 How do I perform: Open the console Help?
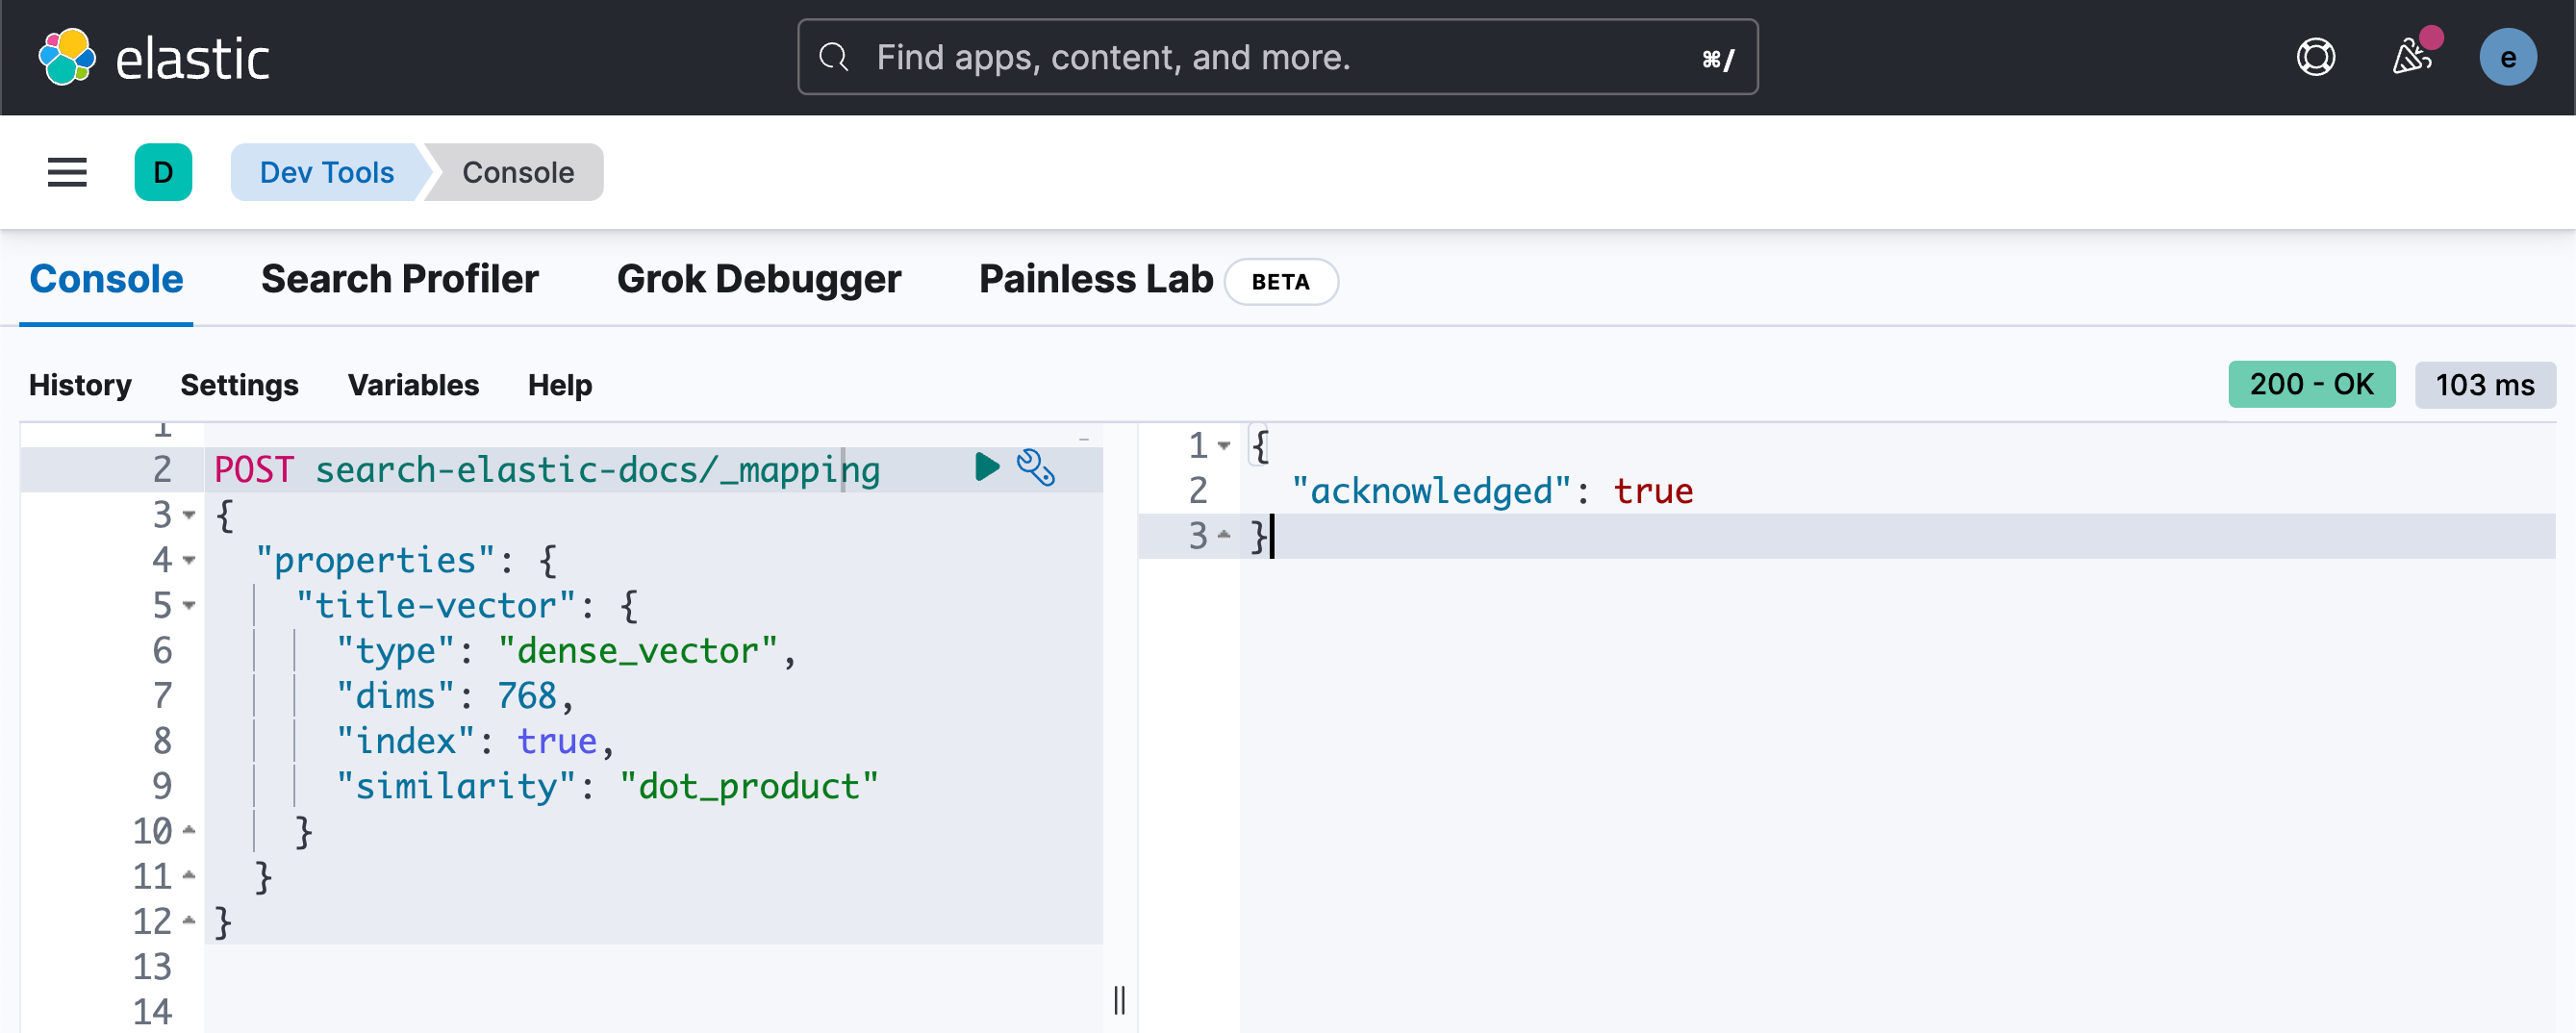pos(560,385)
